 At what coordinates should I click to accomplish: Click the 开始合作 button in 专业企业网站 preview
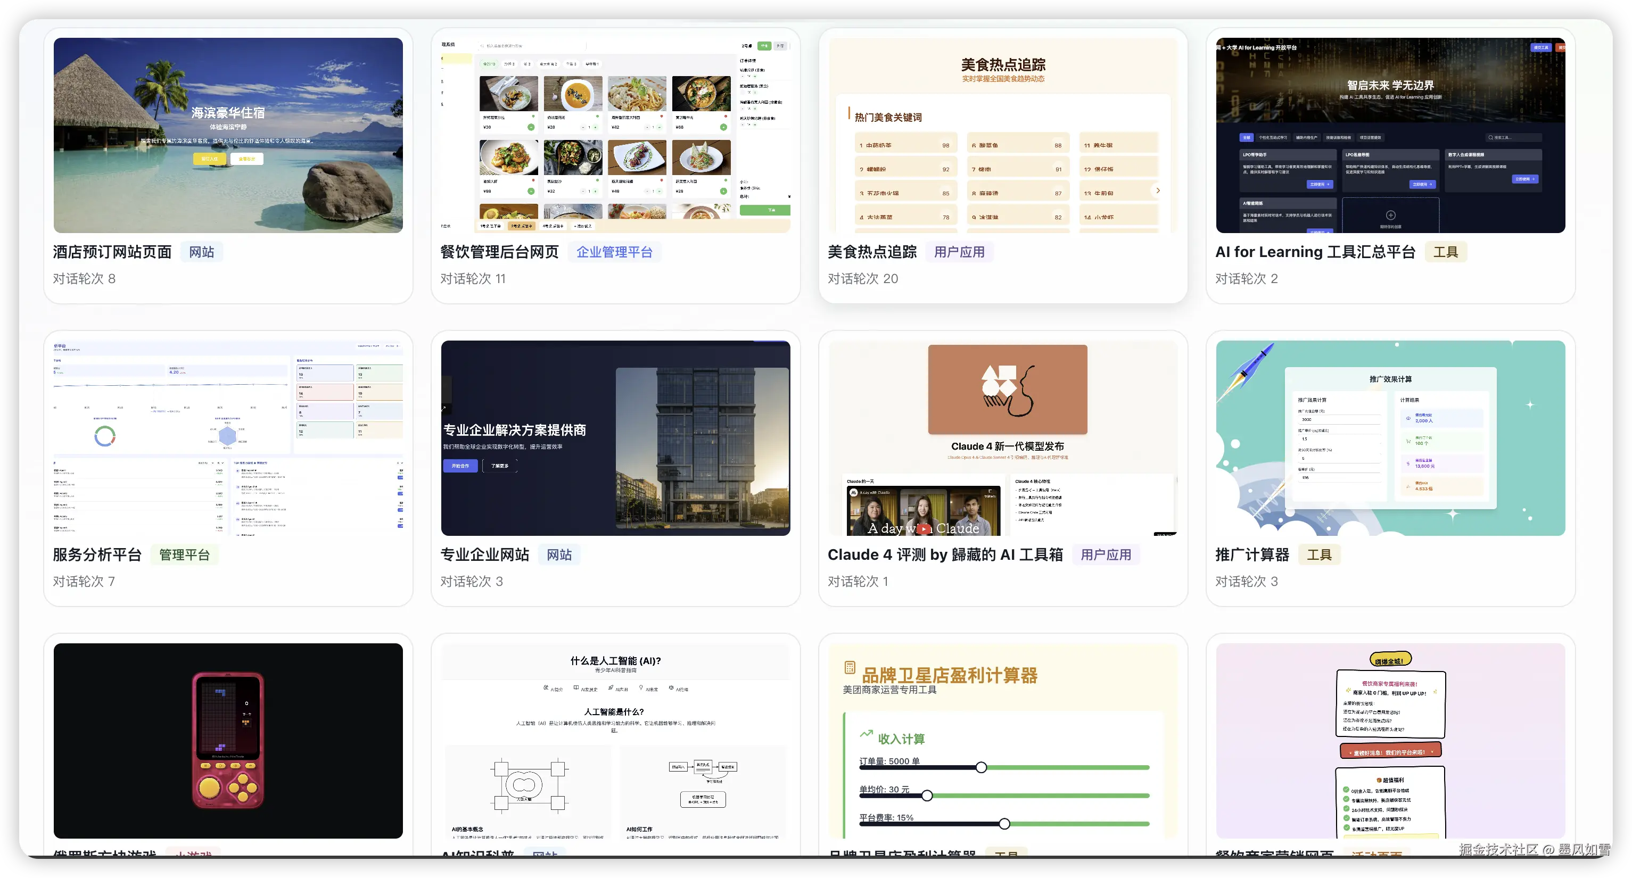(x=460, y=466)
